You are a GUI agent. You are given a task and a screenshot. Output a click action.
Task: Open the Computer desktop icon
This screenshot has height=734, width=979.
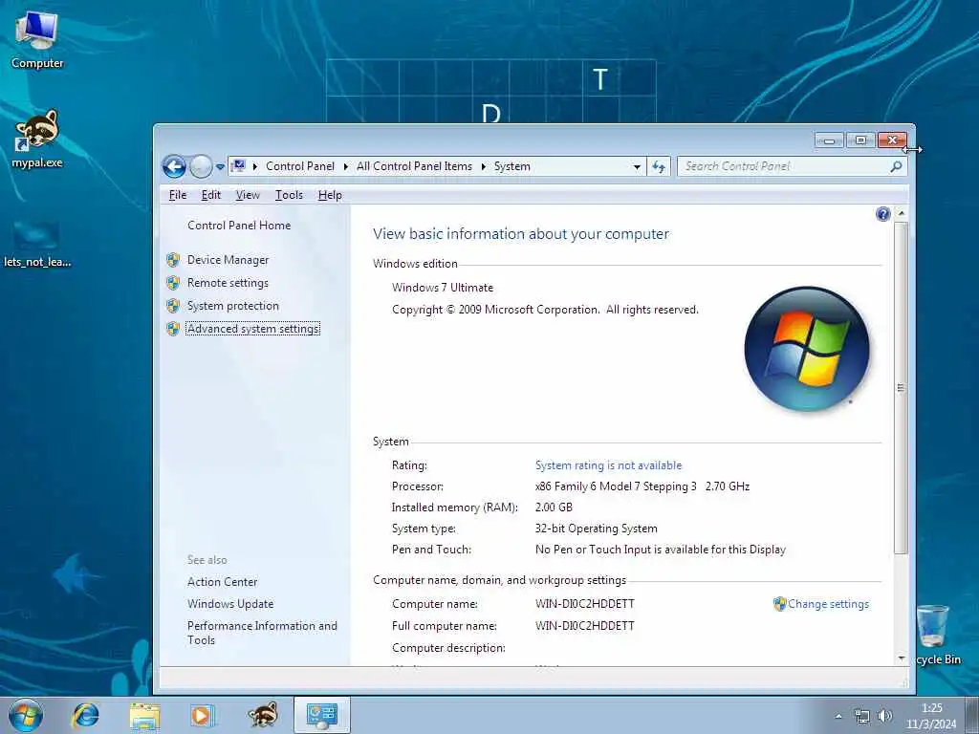click(x=37, y=40)
